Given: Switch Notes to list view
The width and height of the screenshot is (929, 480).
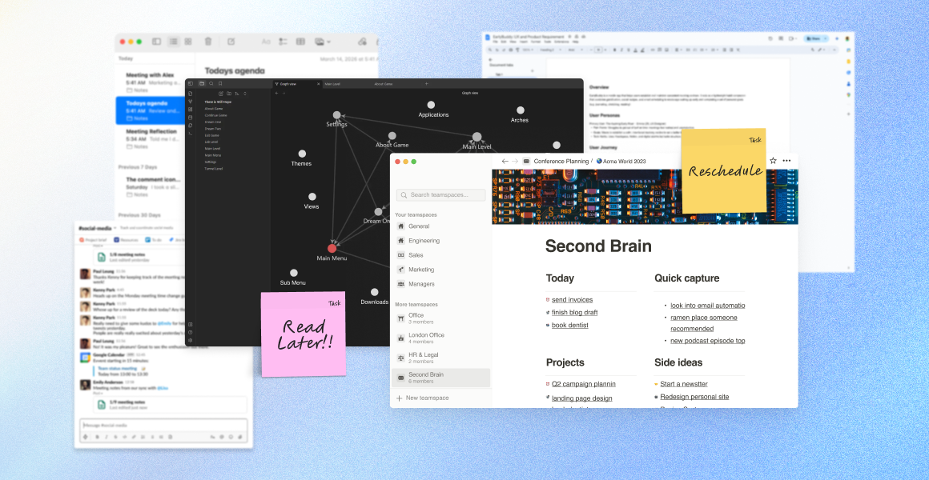Looking at the screenshot, I should (x=174, y=42).
